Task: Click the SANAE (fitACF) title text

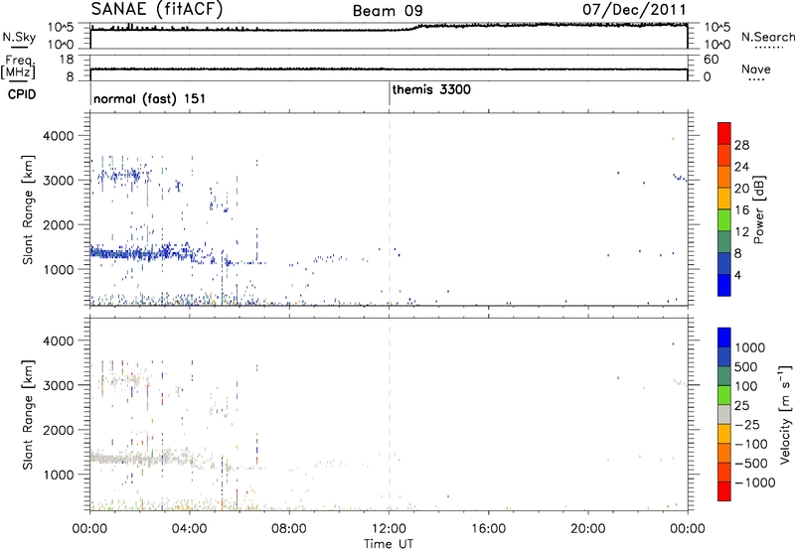Action: pyautogui.click(x=157, y=9)
